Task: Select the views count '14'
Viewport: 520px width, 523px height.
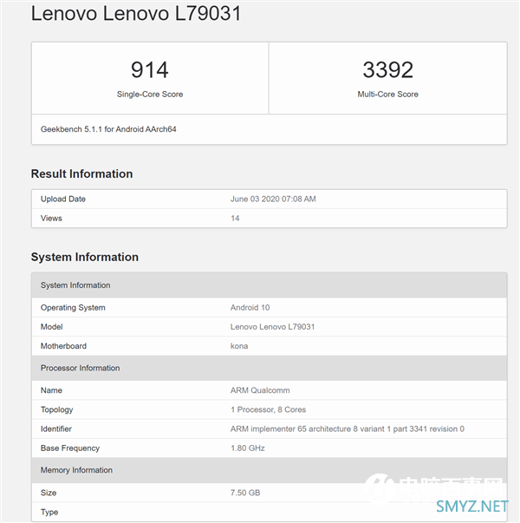Action: [235, 219]
